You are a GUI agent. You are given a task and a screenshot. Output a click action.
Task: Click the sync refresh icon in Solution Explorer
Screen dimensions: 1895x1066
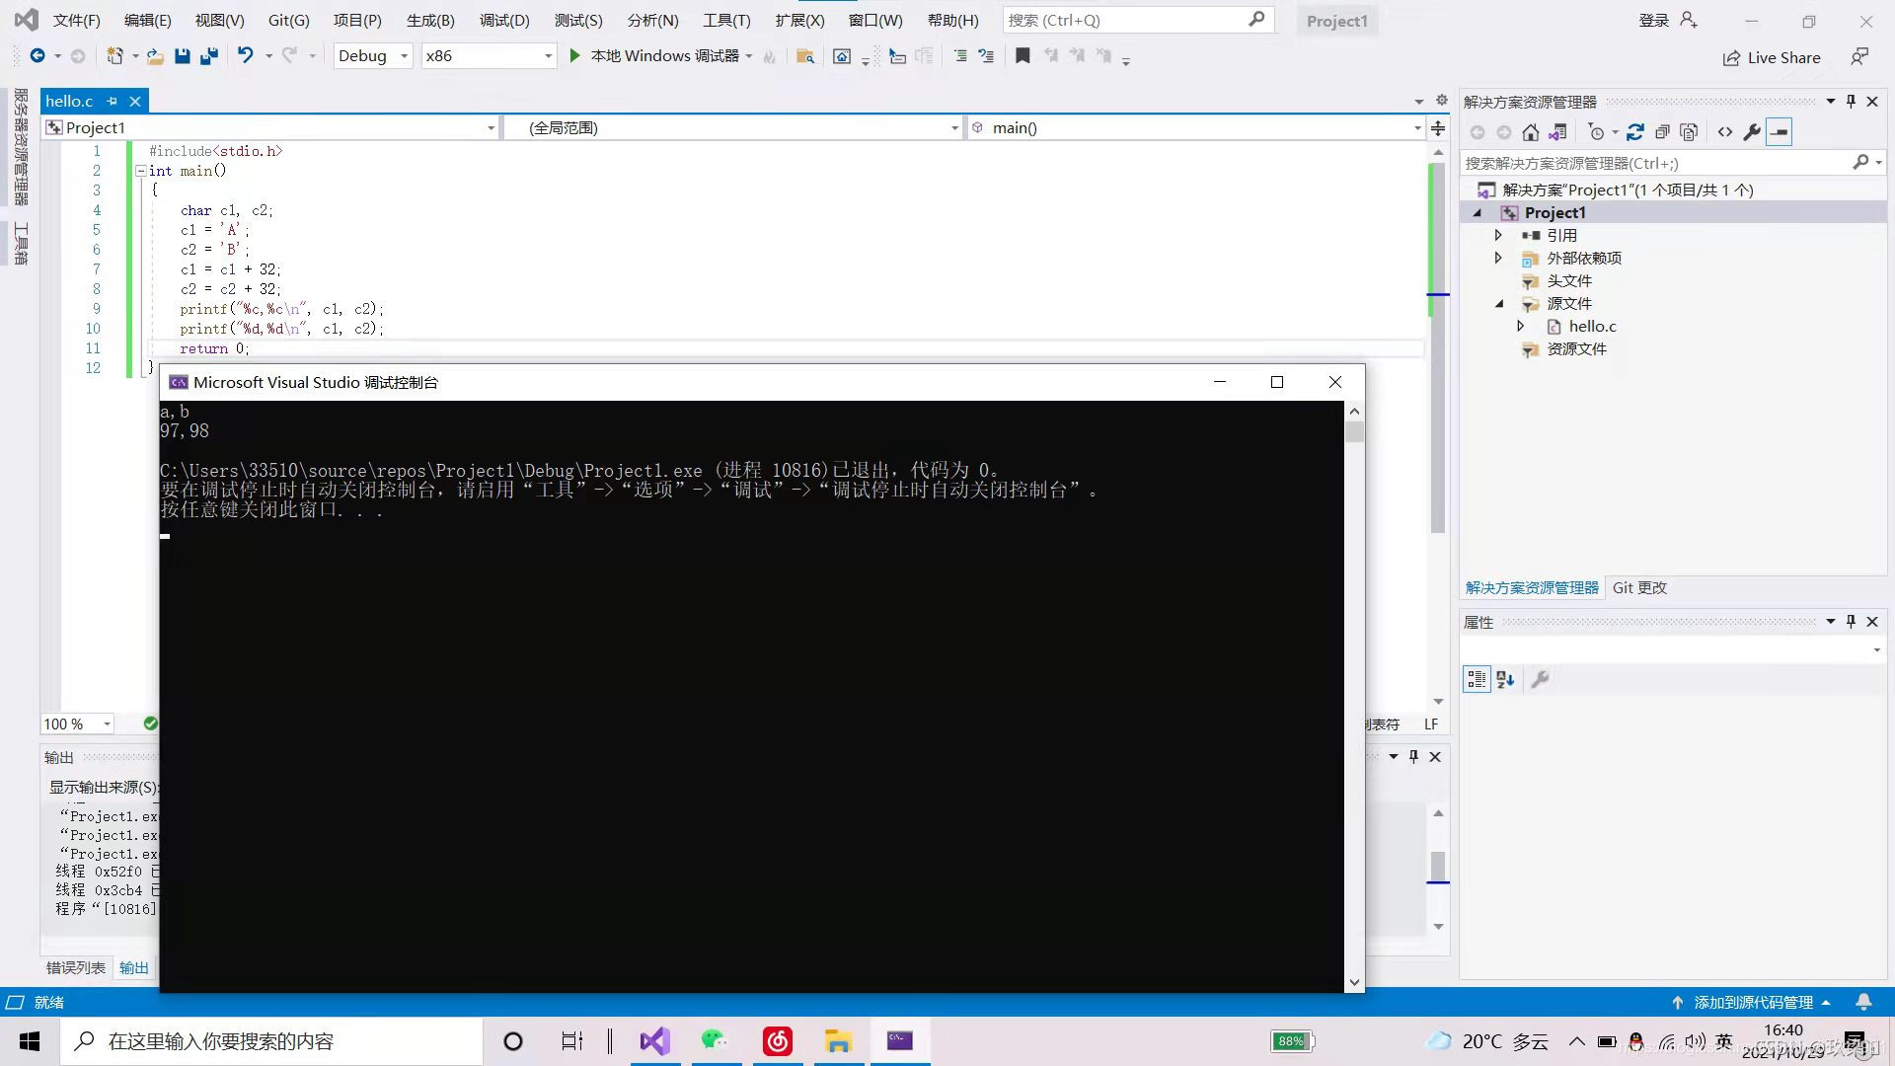[1634, 132]
